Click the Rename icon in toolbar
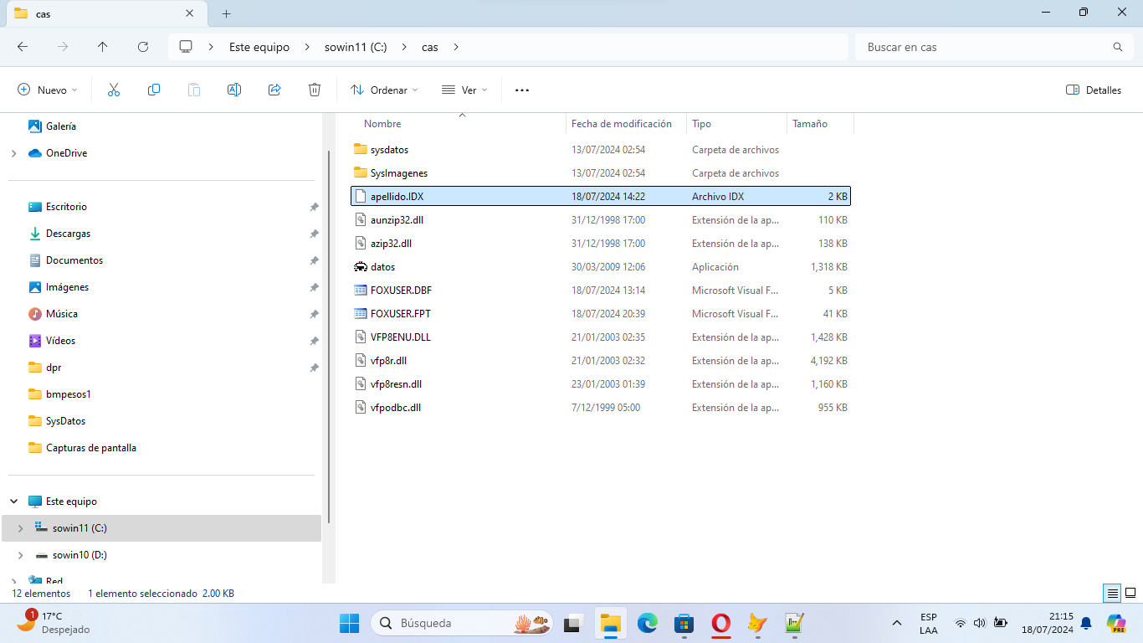1143x643 pixels. pos(234,90)
